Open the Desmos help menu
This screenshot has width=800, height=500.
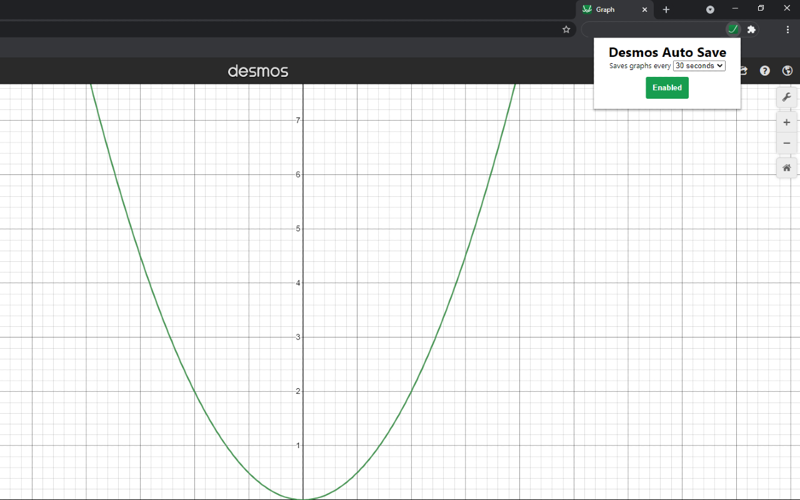point(764,71)
